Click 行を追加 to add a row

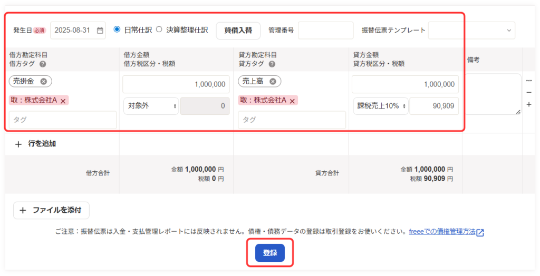36,144
